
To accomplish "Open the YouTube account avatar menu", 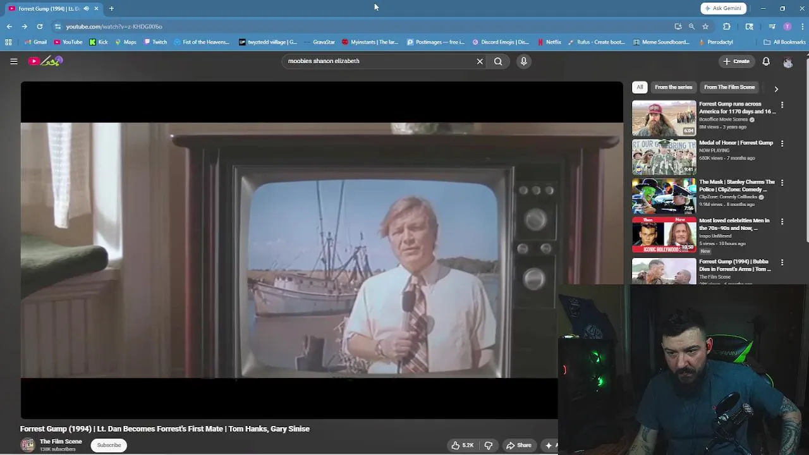I will 788,62.
